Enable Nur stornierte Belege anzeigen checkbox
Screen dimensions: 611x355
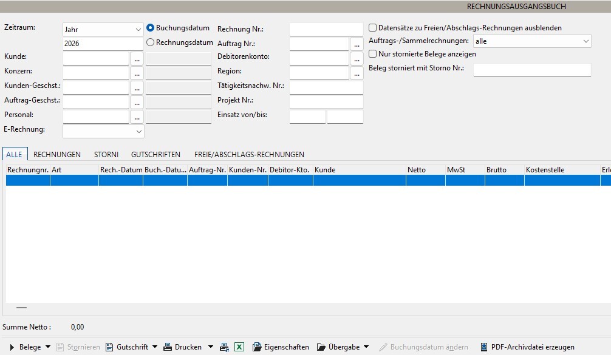point(372,54)
